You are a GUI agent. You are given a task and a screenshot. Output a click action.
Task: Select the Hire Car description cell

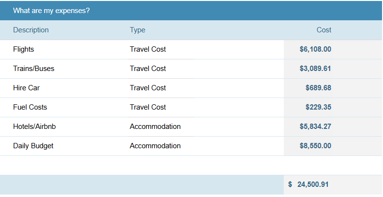[63, 88]
